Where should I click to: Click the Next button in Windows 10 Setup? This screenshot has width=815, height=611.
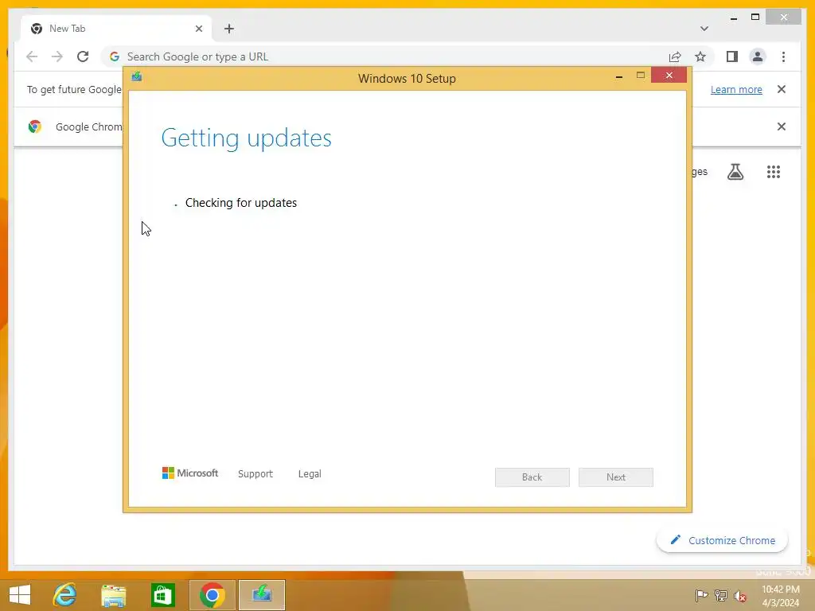click(x=615, y=477)
